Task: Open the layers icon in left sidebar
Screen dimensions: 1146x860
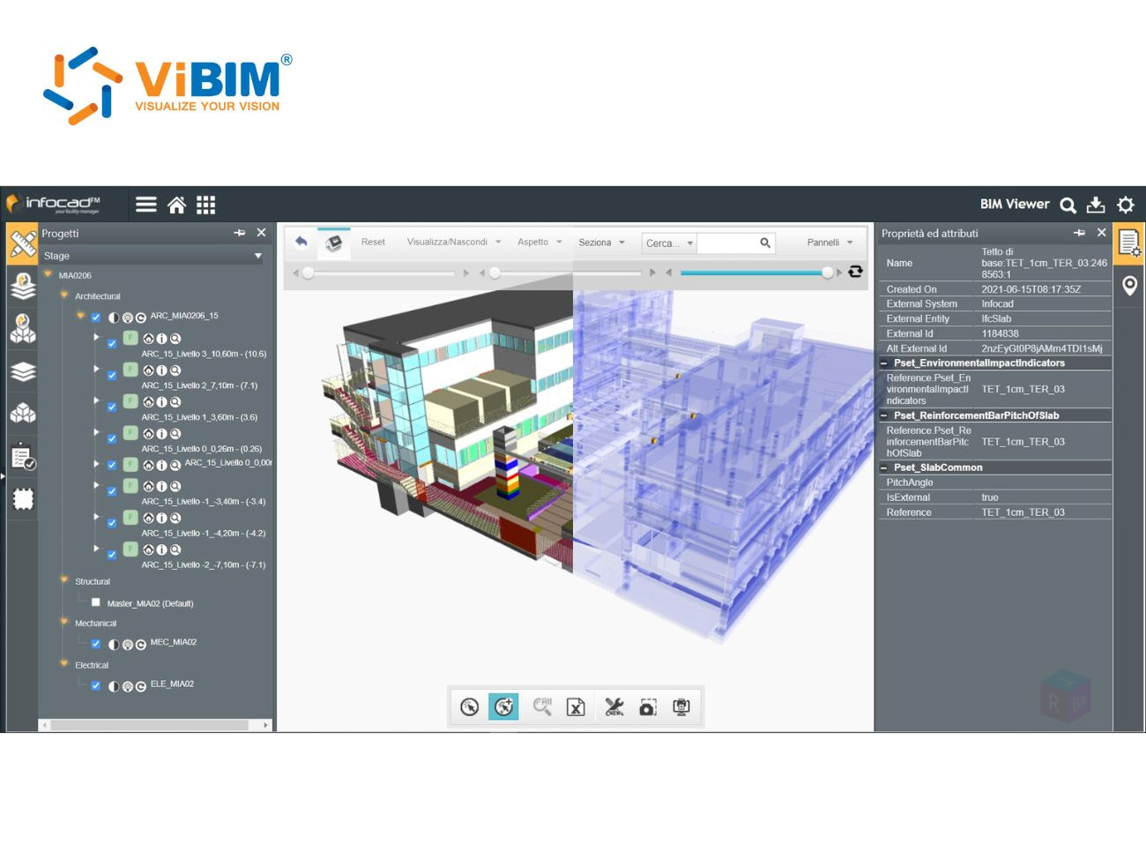Action: (x=22, y=370)
